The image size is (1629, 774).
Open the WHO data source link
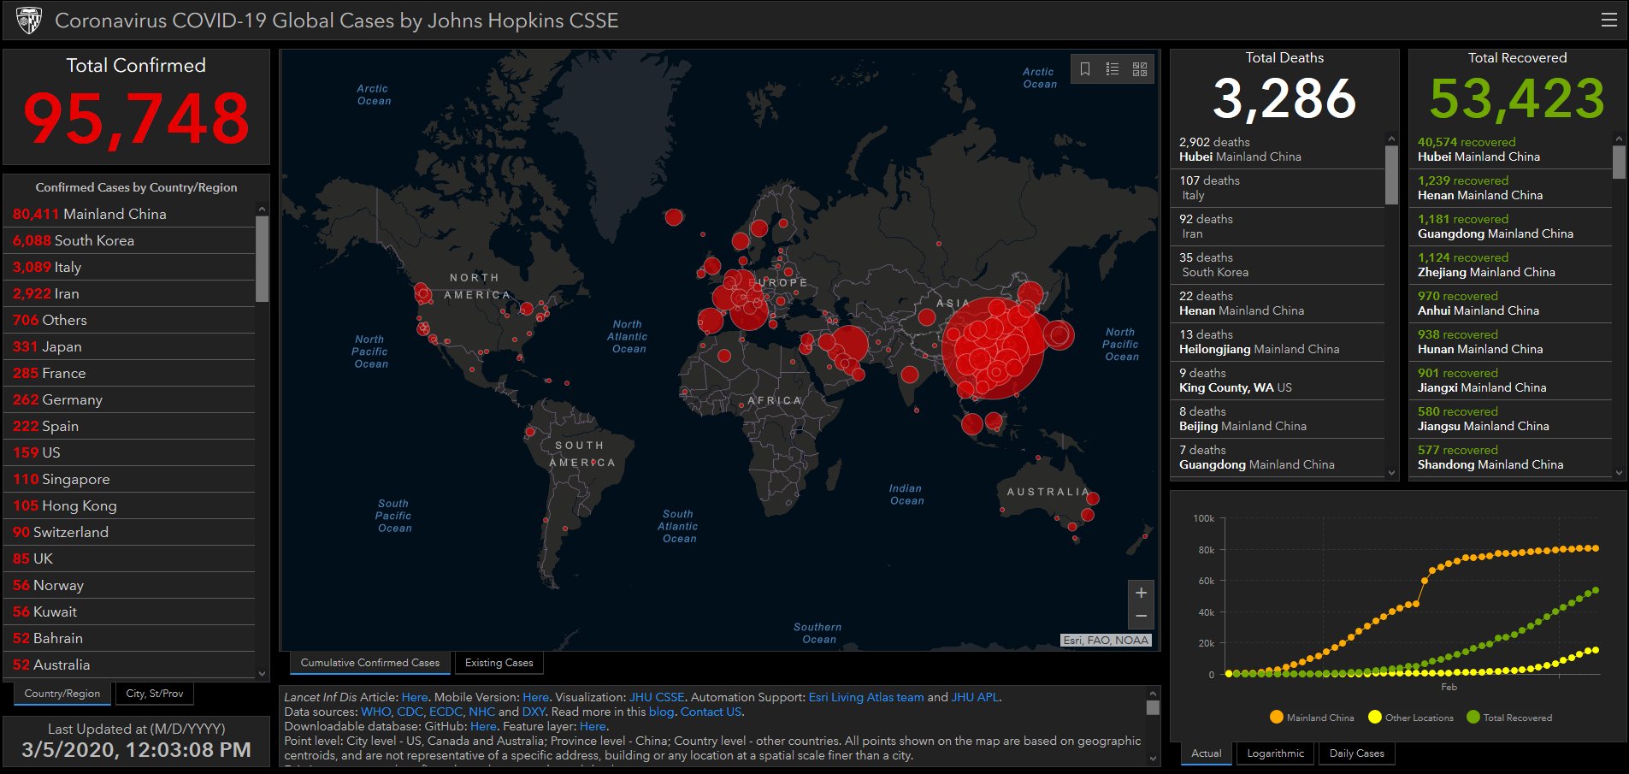375,712
